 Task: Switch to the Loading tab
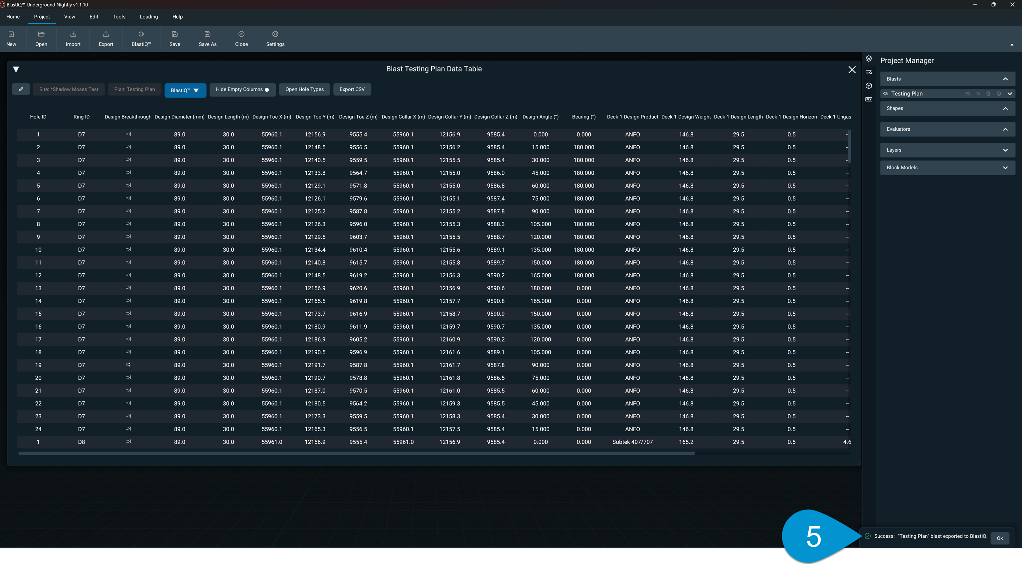[149, 17]
